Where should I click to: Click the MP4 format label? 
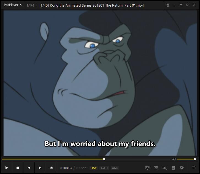tap(31, 5)
